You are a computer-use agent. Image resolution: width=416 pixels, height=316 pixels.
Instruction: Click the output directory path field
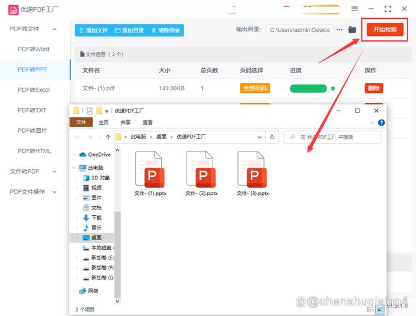[300, 30]
